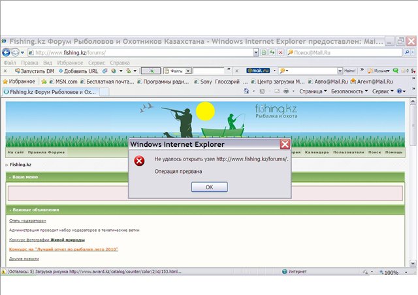Click the Поиск@Mail.Ru search box
The height and width of the screenshot is (295, 418).
(x=344, y=52)
